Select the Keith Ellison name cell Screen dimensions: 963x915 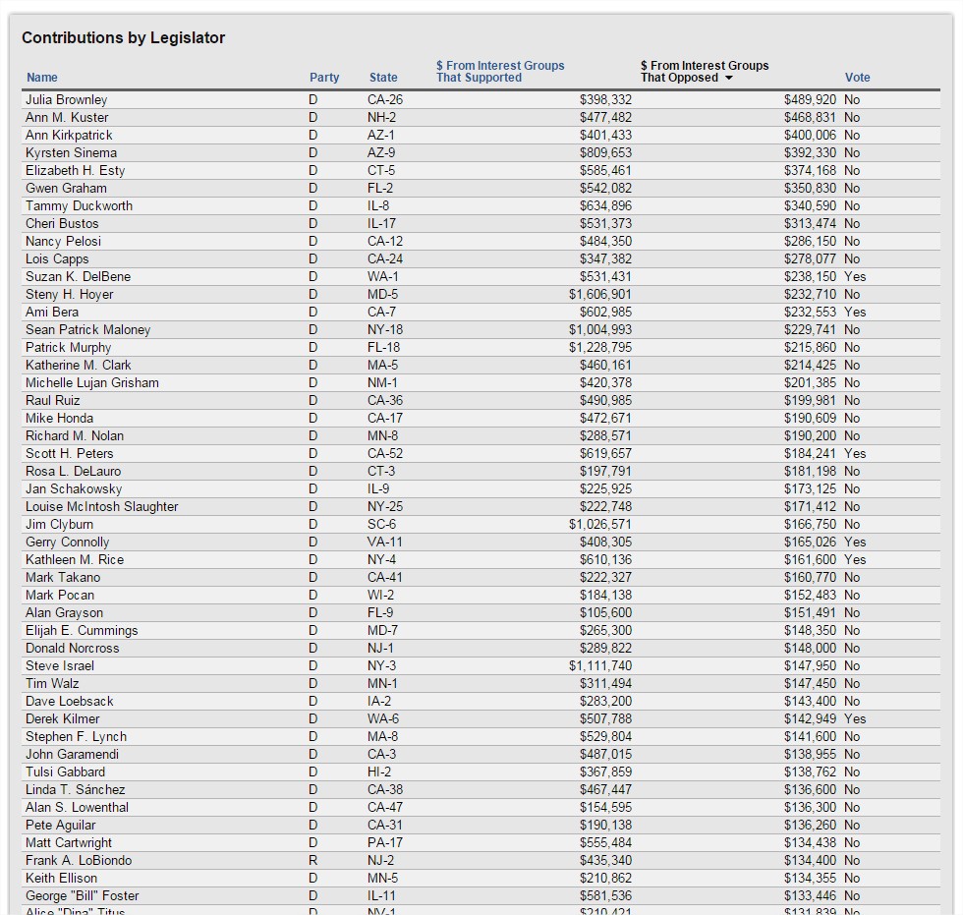tap(61, 879)
